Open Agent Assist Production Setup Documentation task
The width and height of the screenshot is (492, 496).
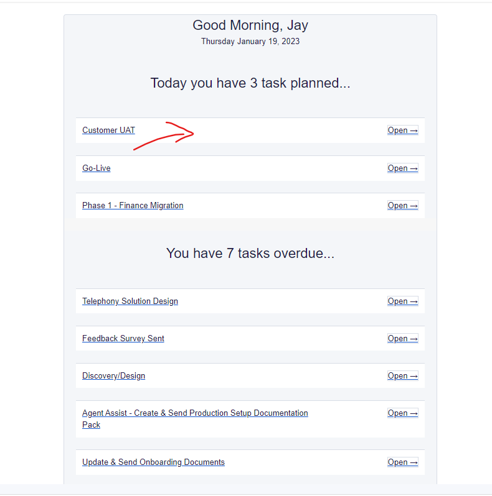(x=195, y=419)
